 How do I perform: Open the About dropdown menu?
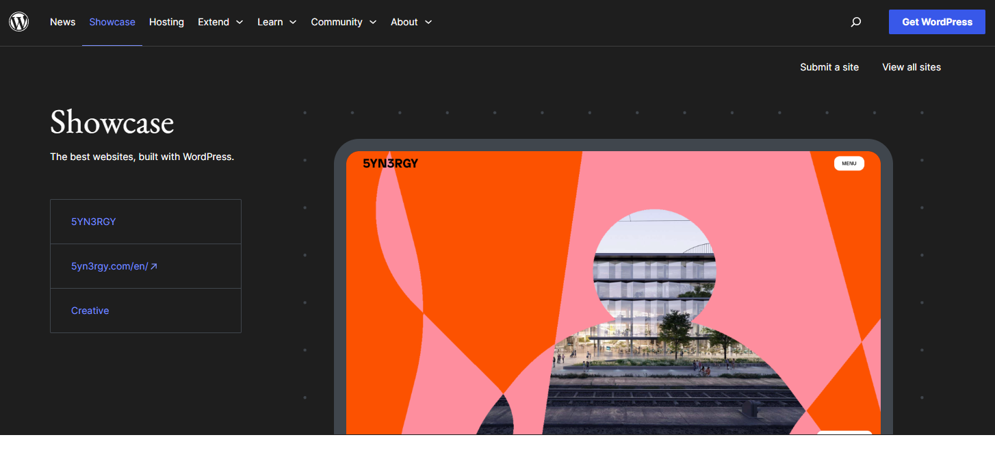point(411,22)
